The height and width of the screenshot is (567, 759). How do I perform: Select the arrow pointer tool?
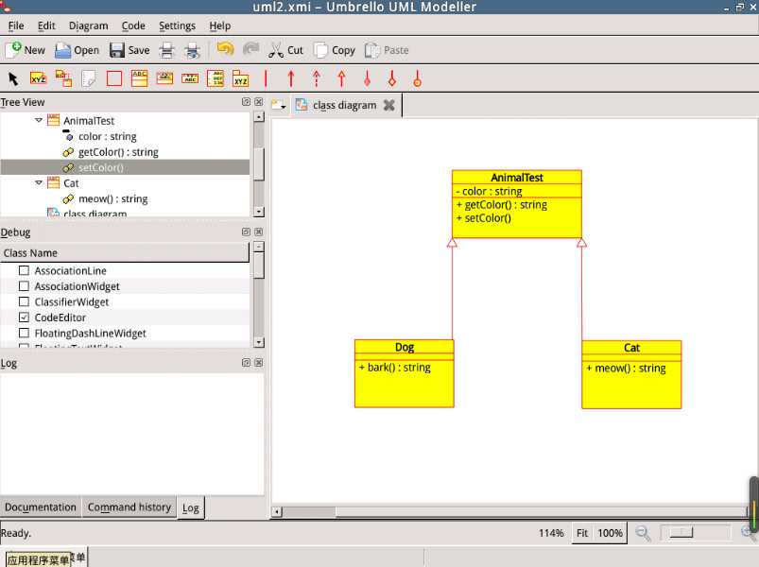13,78
